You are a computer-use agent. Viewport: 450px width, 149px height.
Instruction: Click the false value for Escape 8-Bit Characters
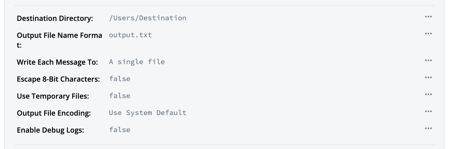click(120, 79)
